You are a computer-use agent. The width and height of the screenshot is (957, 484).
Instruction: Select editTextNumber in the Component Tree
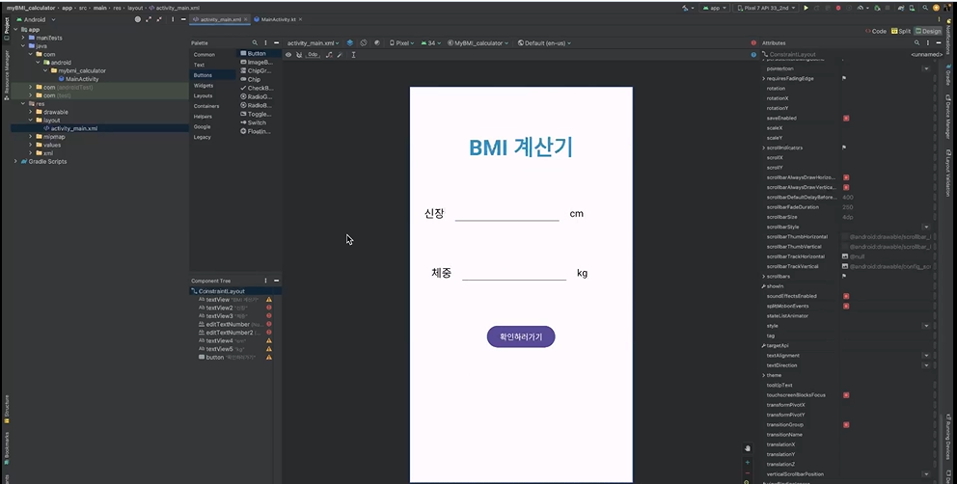pyautogui.click(x=228, y=324)
